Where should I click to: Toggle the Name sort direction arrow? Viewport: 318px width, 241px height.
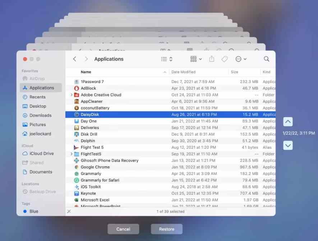point(165,72)
